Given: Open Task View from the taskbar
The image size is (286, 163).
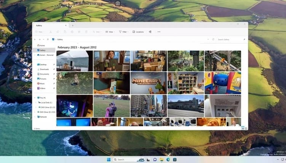Looking at the screenshot, I should pyautogui.click(x=148, y=160).
